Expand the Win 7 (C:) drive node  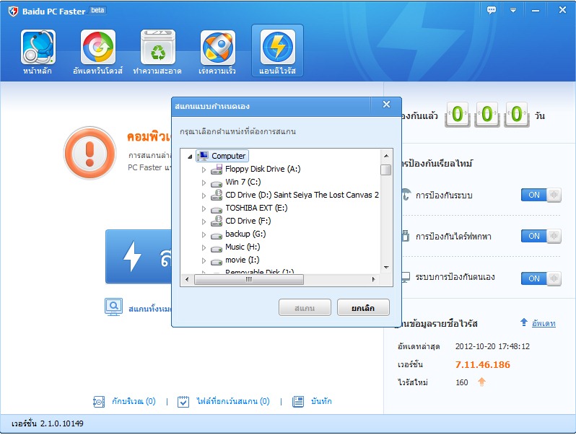click(204, 183)
